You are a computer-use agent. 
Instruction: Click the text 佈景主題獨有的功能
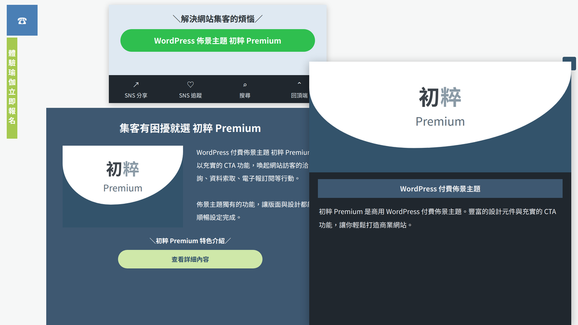(229, 205)
